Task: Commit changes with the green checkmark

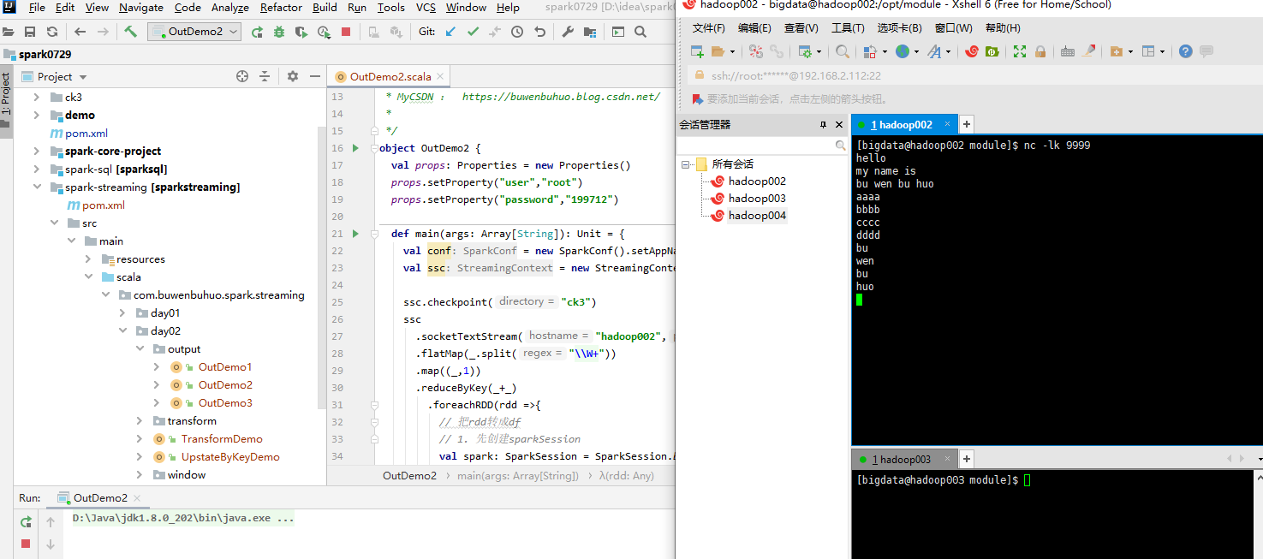Action: coord(473,32)
